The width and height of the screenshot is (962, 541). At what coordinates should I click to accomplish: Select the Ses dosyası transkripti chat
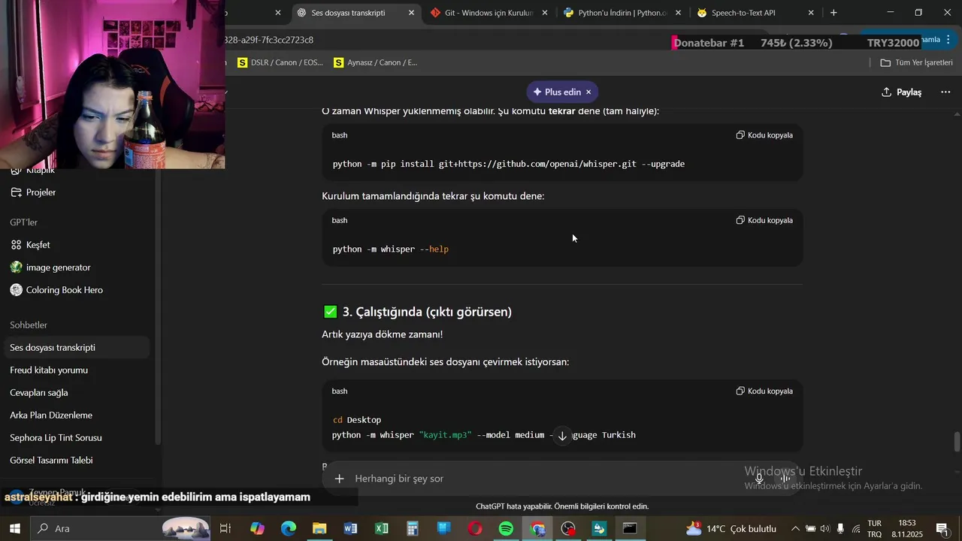[75, 348]
